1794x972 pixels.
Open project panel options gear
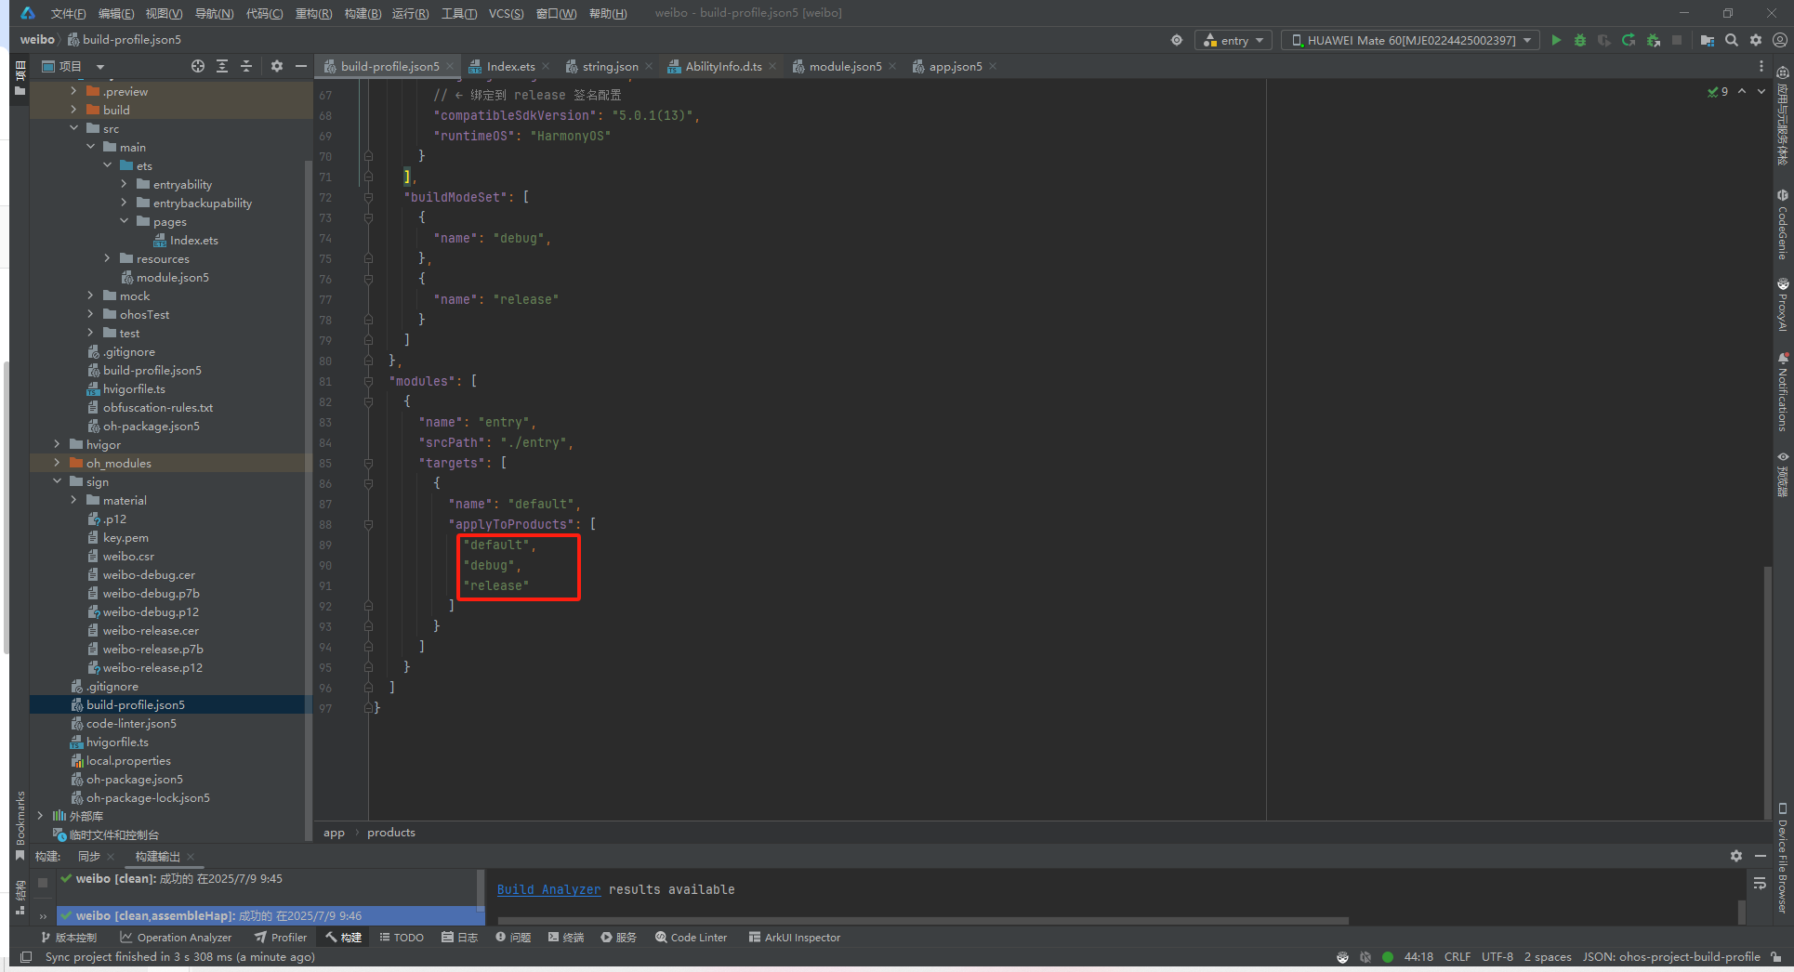(277, 66)
